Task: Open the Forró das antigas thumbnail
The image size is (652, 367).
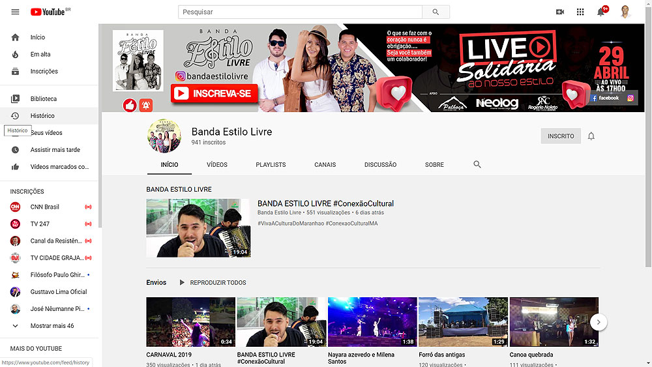Action: [x=463, y=322]
